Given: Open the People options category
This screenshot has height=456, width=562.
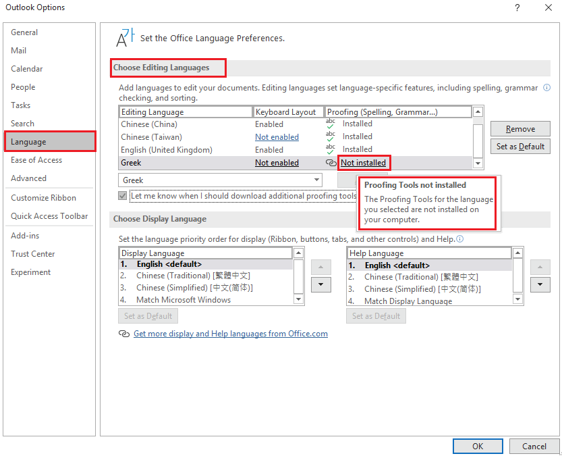Looking at the screenshot, I should 23,87.
